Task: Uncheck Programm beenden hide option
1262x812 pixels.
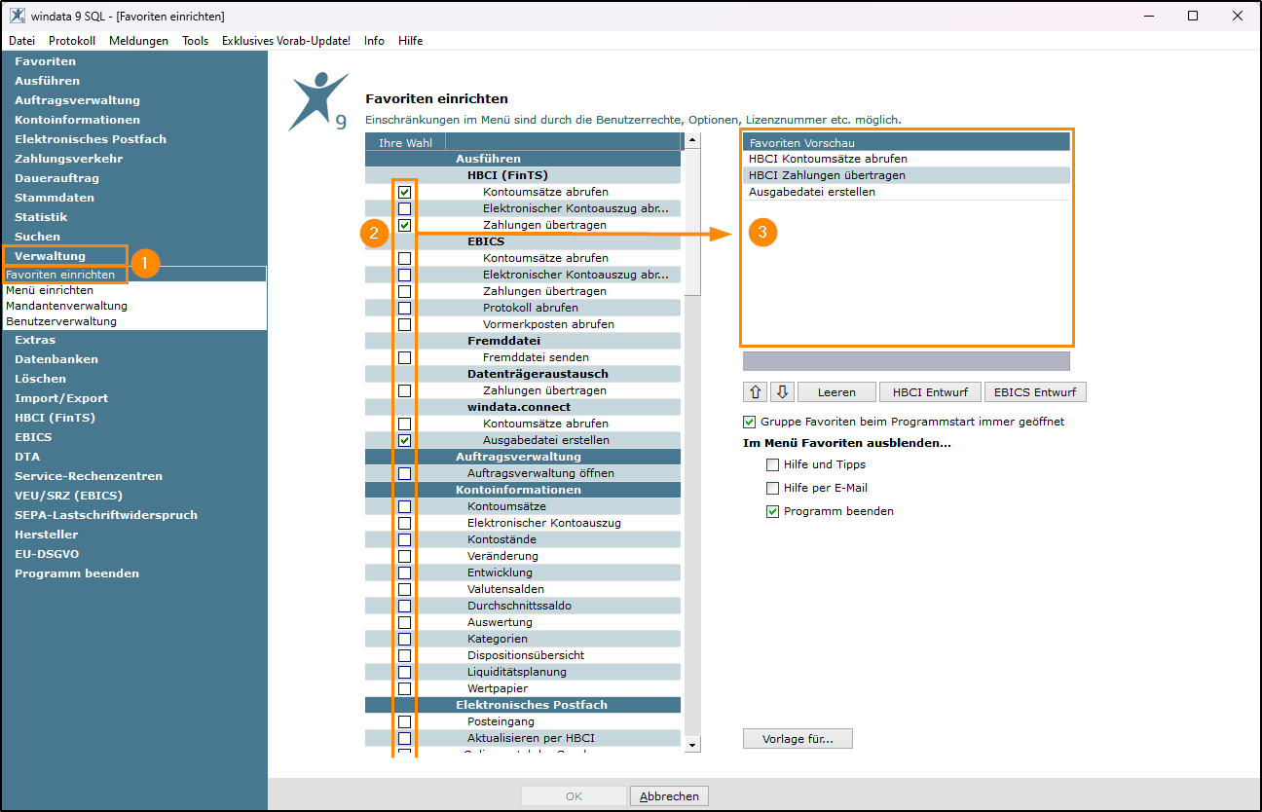Action: point(773,512)
